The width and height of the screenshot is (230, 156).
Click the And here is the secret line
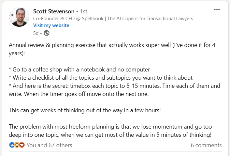(x=114, y=90)
